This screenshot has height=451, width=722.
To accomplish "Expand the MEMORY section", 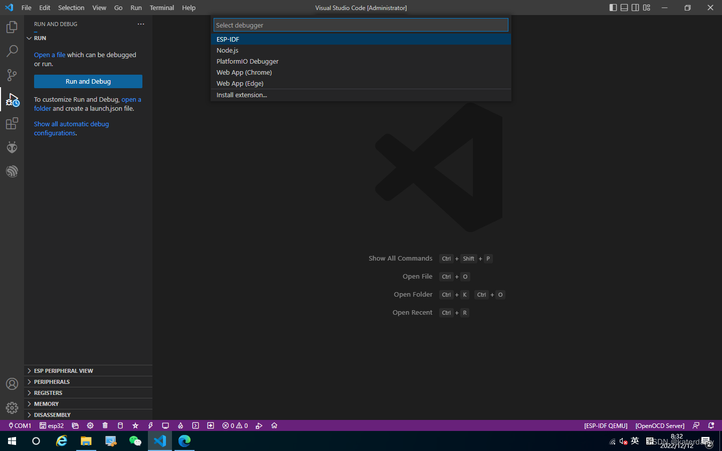I will click(x=88, y=404).
